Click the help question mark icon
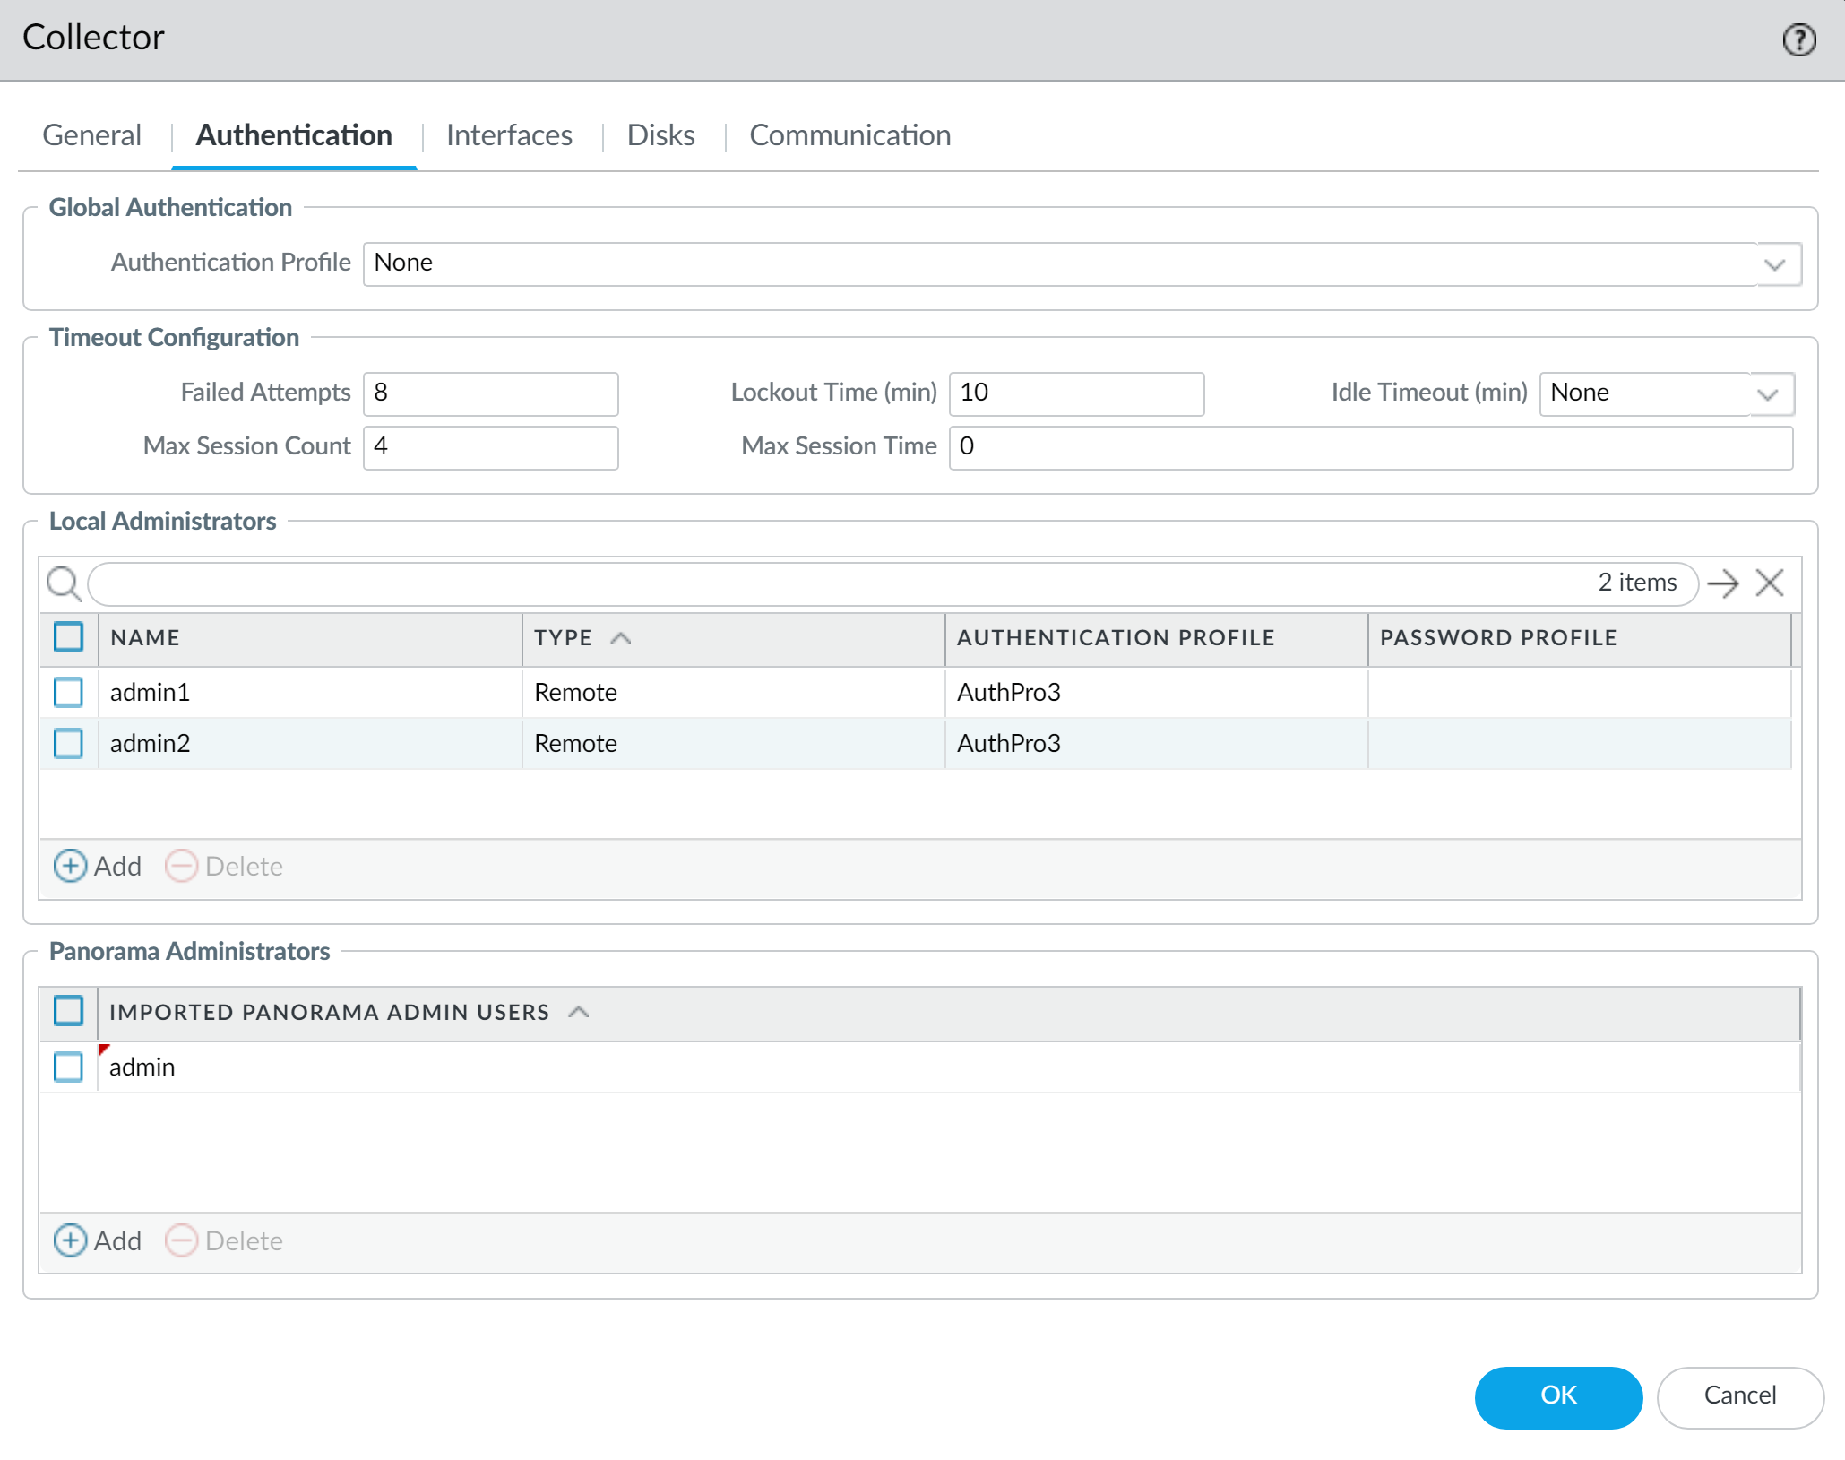The image size is (1845, 1460). coord(1798,39)
